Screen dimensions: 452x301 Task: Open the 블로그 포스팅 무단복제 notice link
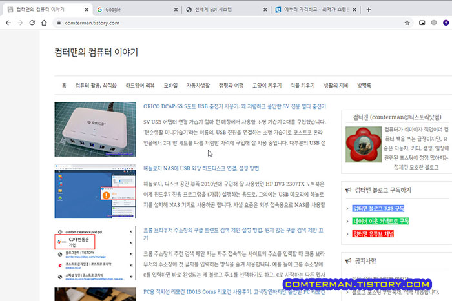point(395,293)
